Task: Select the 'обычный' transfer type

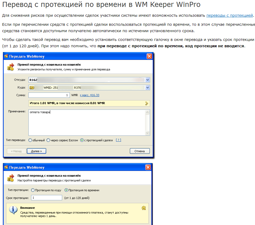Action: click(30, 140)
